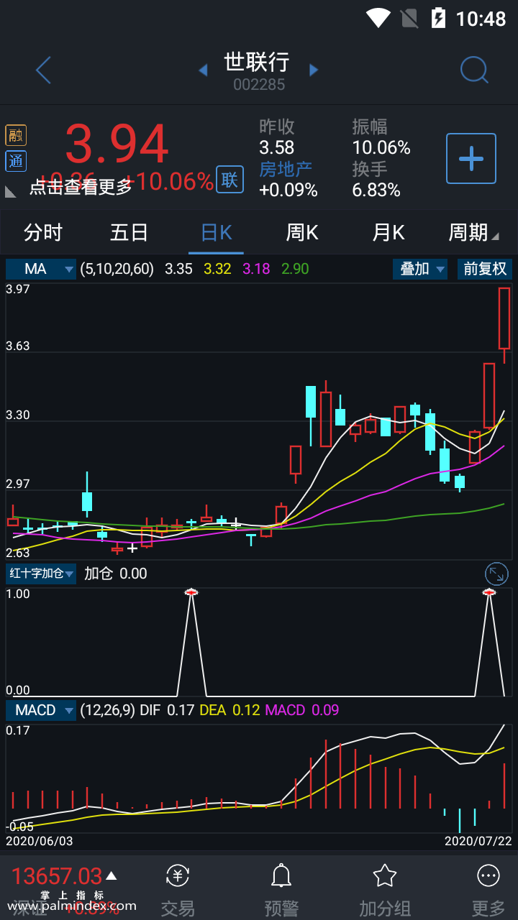Open the MA indicator dropdown
The width and height of the screenshot is (518, 920).
[x=41, y=269]
